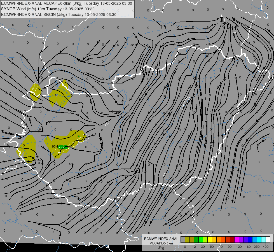Image resolution: width=274 pixels, height=252 pixels.
Task: Select the orange legend swatch before 70
Action: click(x=219, y=239)
